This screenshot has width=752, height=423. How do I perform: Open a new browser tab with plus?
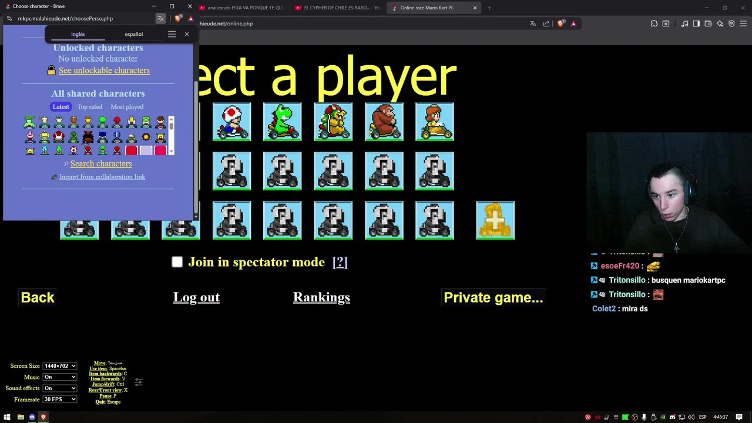coord(489,8)
